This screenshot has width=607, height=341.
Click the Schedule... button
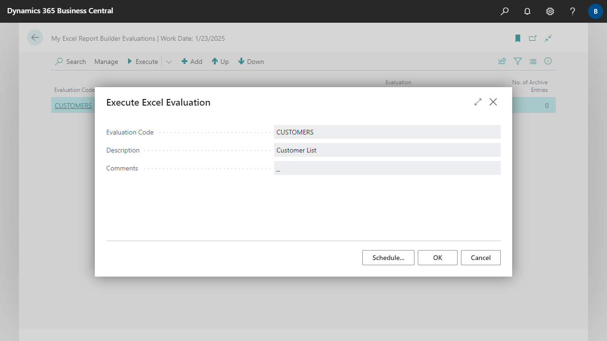tap(388, 258)
